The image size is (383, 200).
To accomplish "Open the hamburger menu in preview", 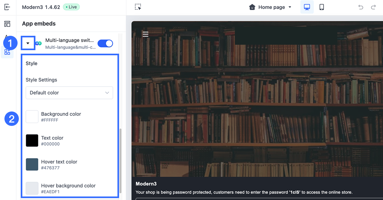I will pos(146,34).
